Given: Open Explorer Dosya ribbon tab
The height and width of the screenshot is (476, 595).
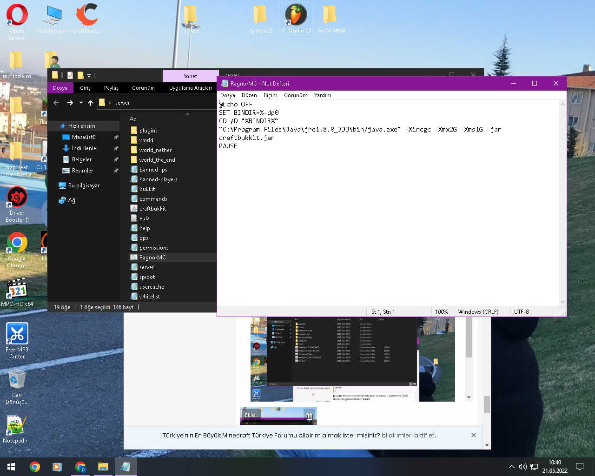Looking at the screenshot, I should pos(60,88).
